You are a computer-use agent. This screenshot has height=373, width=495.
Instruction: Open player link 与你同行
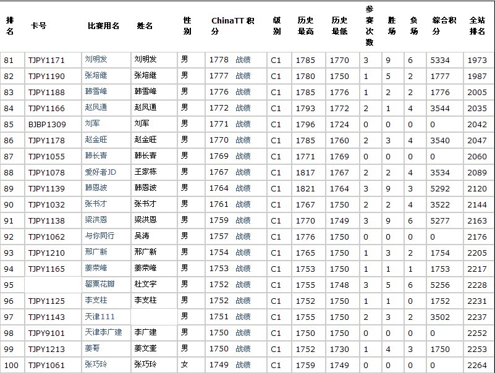click(99, 236)
